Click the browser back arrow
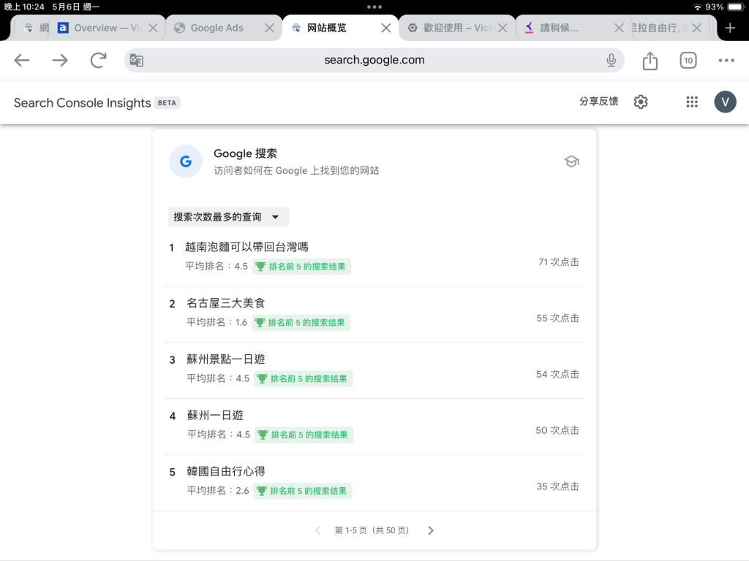 (22, 61)
